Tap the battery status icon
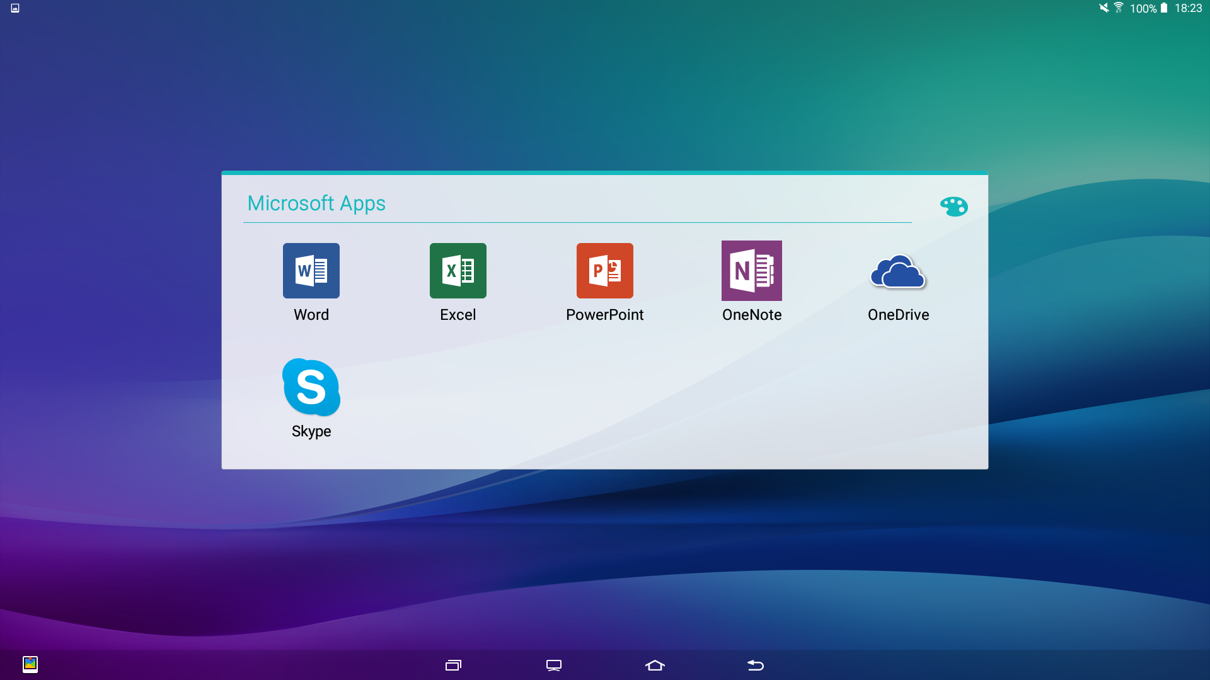 (1164, 8)
